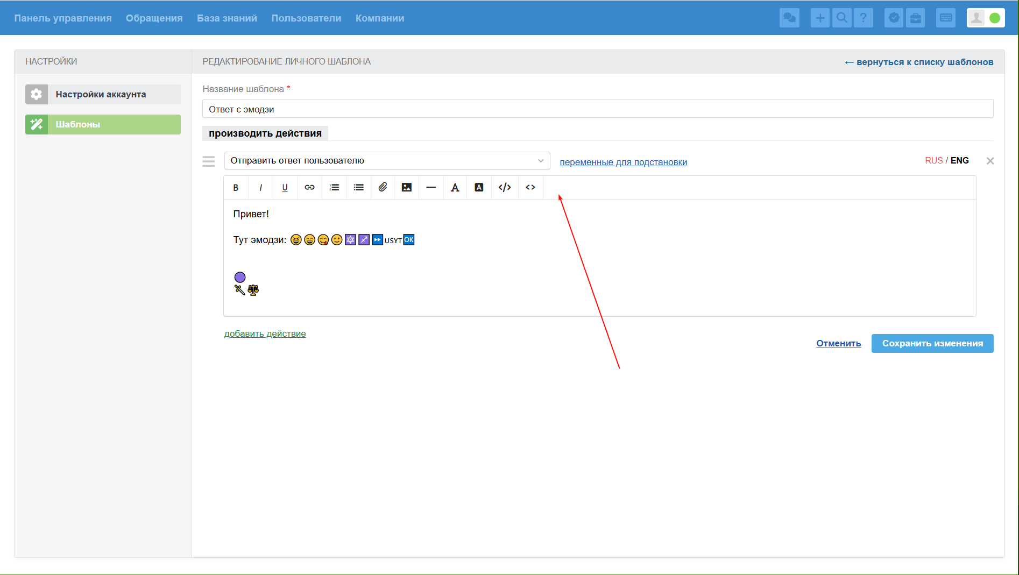The image size is (1019, 575).
Task: Insert a bulleted list
Action: 358,188
